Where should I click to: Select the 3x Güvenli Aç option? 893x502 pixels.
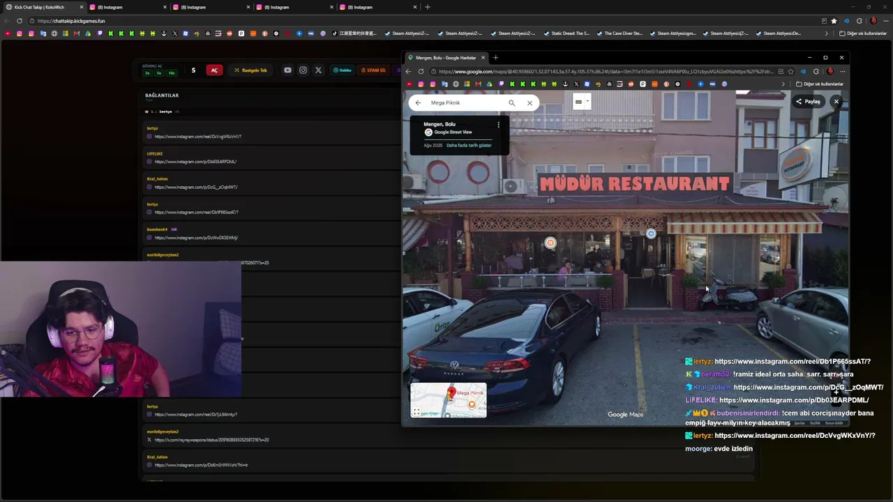(147, 73)
